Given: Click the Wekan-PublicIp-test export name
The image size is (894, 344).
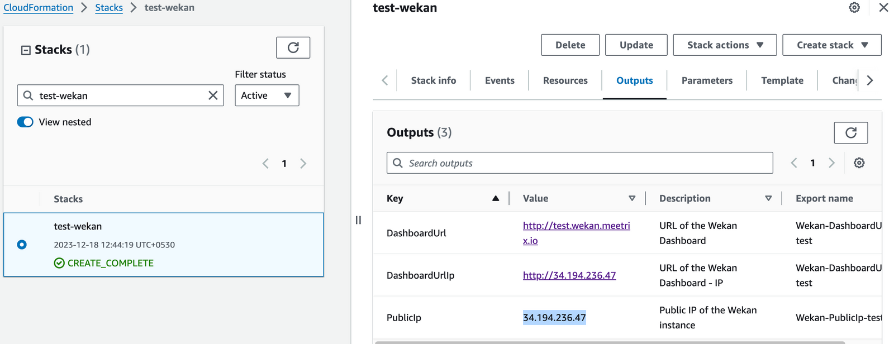Looking at the screenshot, I should [839, 318].
